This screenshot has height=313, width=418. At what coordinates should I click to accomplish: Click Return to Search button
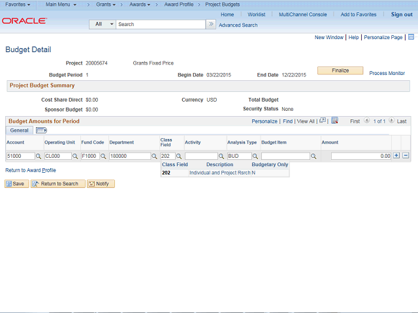[58, 184]
